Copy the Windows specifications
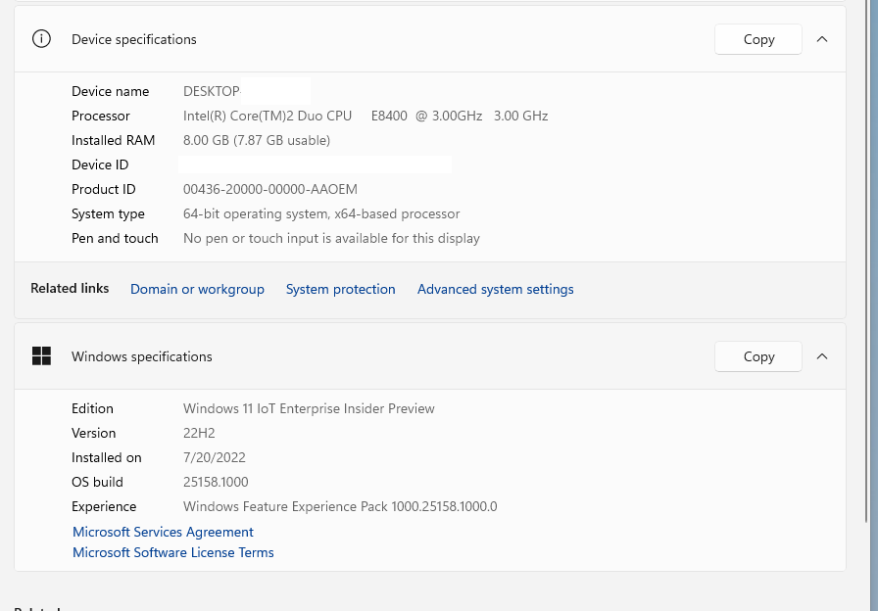 tap(758, 356)
